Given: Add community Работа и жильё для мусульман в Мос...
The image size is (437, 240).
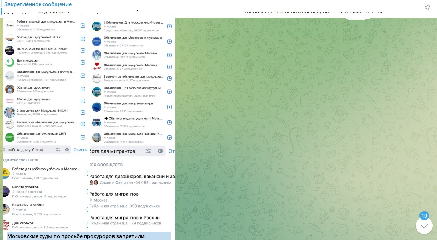Looking at the screenshot, I should [x=83, y=25].
